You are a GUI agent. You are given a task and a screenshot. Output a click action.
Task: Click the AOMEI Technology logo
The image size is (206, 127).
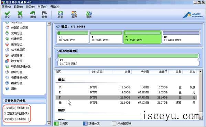(x=193, y=15)
